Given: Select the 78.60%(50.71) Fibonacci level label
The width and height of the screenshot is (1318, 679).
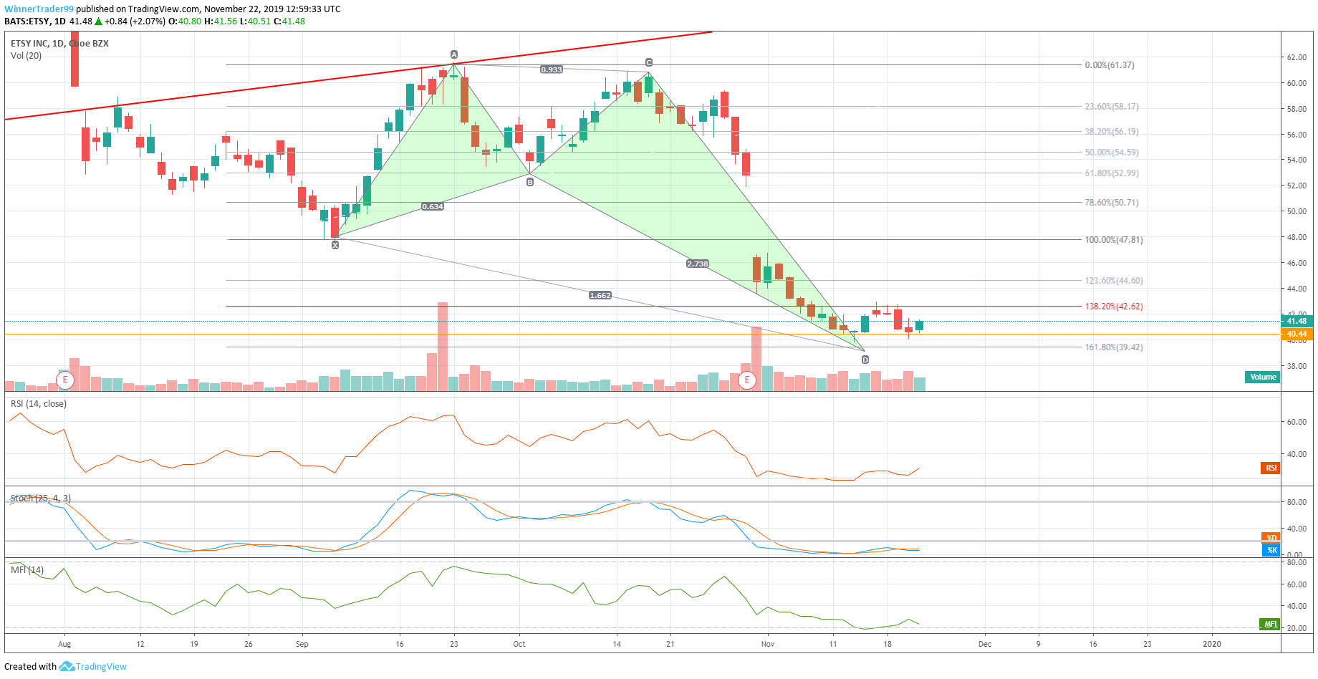Looking at the screenshot, I should [1112, 203].
